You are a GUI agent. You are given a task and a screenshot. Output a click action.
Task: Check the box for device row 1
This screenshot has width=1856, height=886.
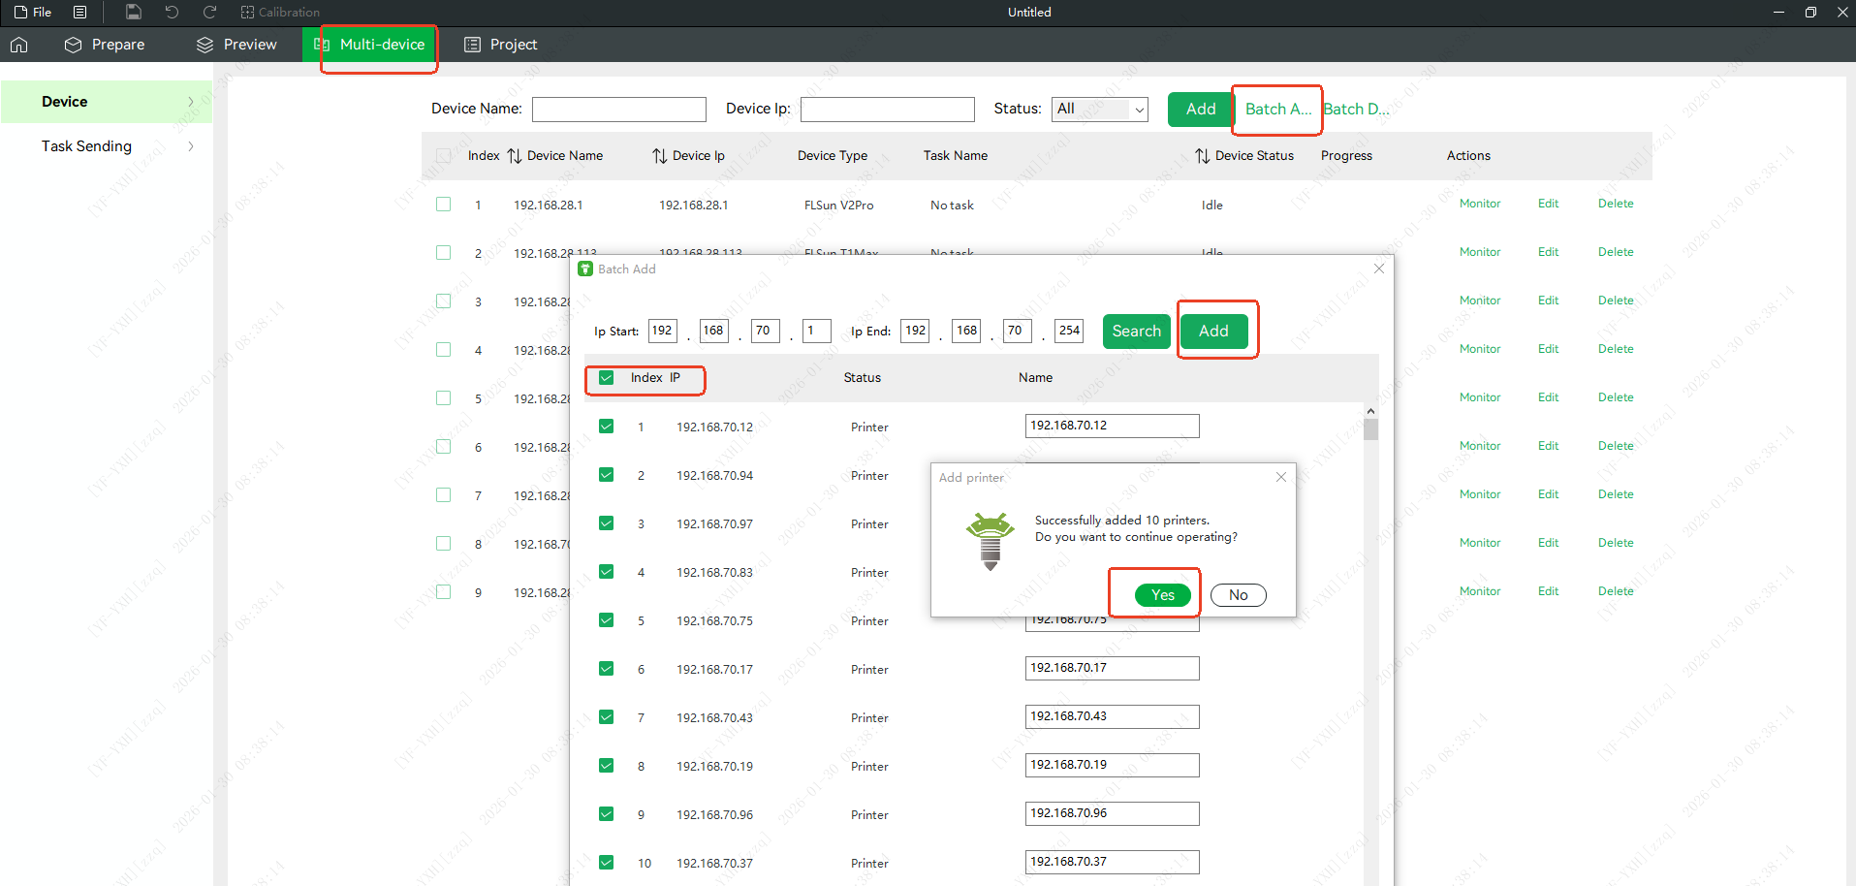444,205
